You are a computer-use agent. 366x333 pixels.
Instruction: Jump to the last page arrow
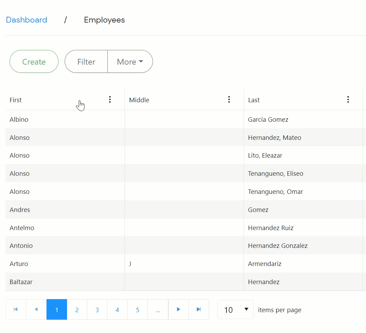(198, 309)
